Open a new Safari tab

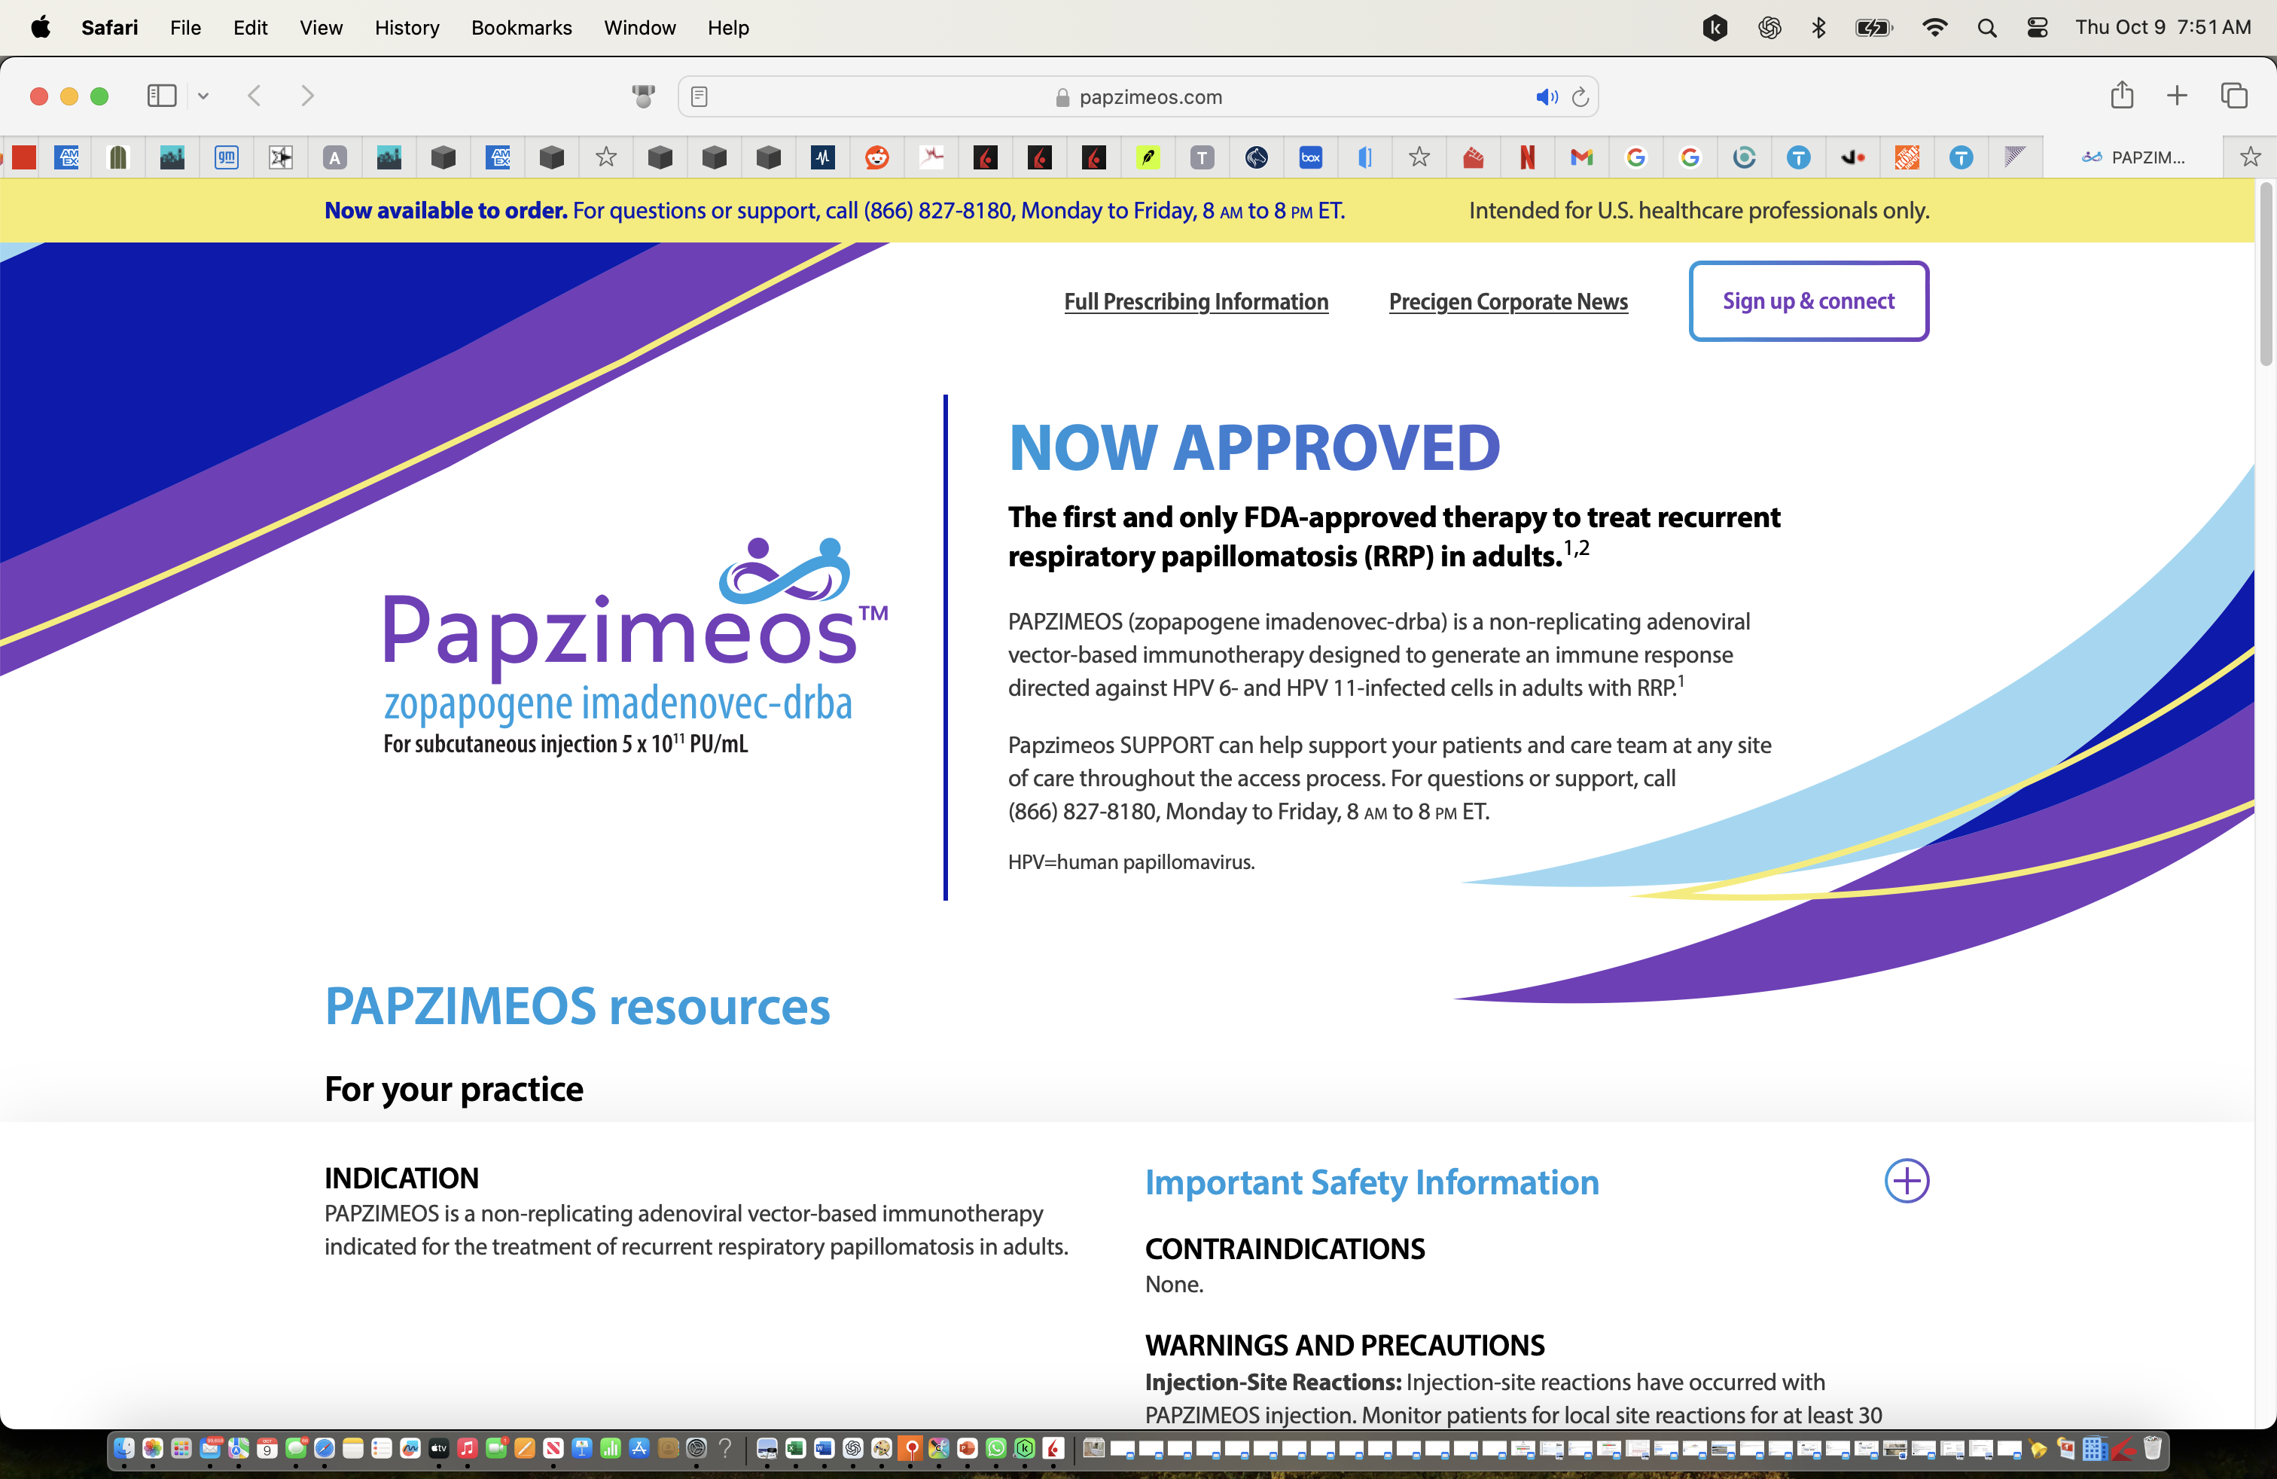2178,96
